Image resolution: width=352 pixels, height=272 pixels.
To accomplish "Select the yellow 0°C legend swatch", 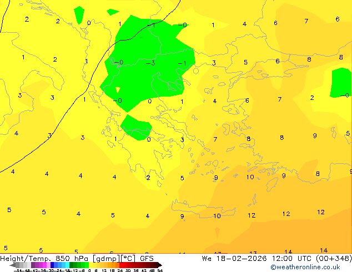I will [x=90, y=265].
